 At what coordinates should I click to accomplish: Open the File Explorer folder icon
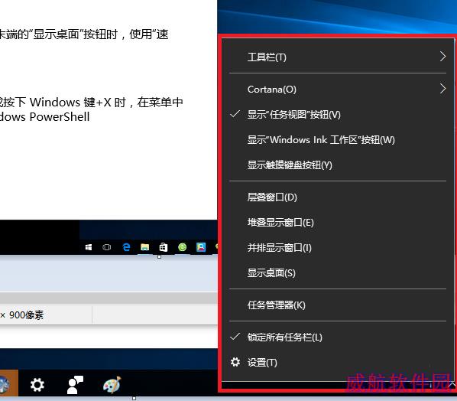(145, 247)
